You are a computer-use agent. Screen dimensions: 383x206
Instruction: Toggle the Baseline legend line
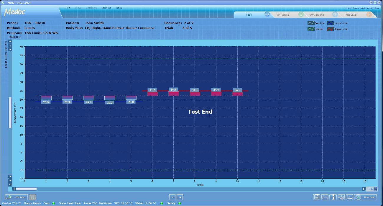pyautogui.click(x=311, y=23)
